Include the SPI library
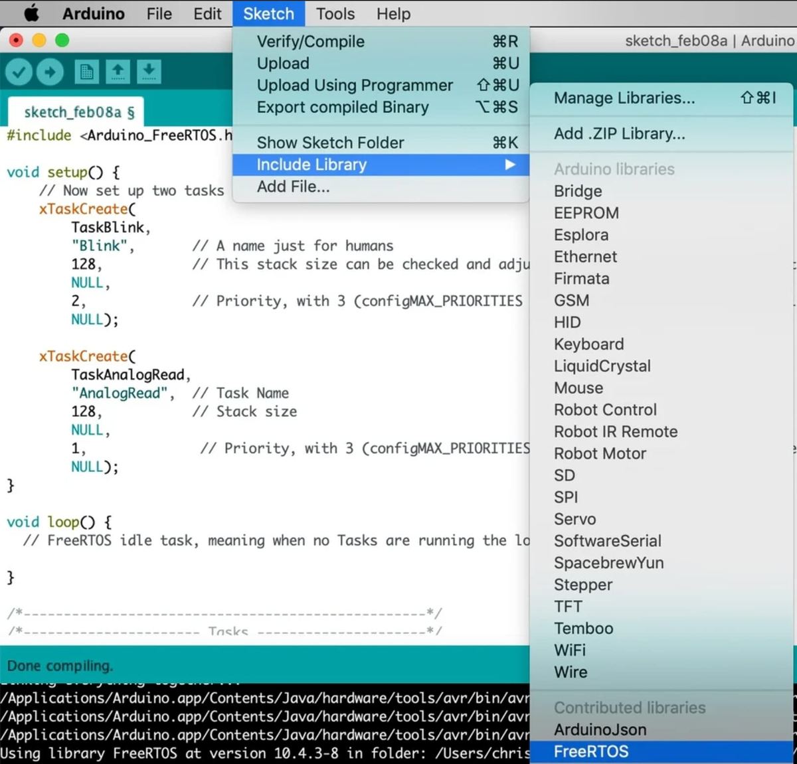The width and height of the screenshot is (797, 764). [x=662, y=497]
